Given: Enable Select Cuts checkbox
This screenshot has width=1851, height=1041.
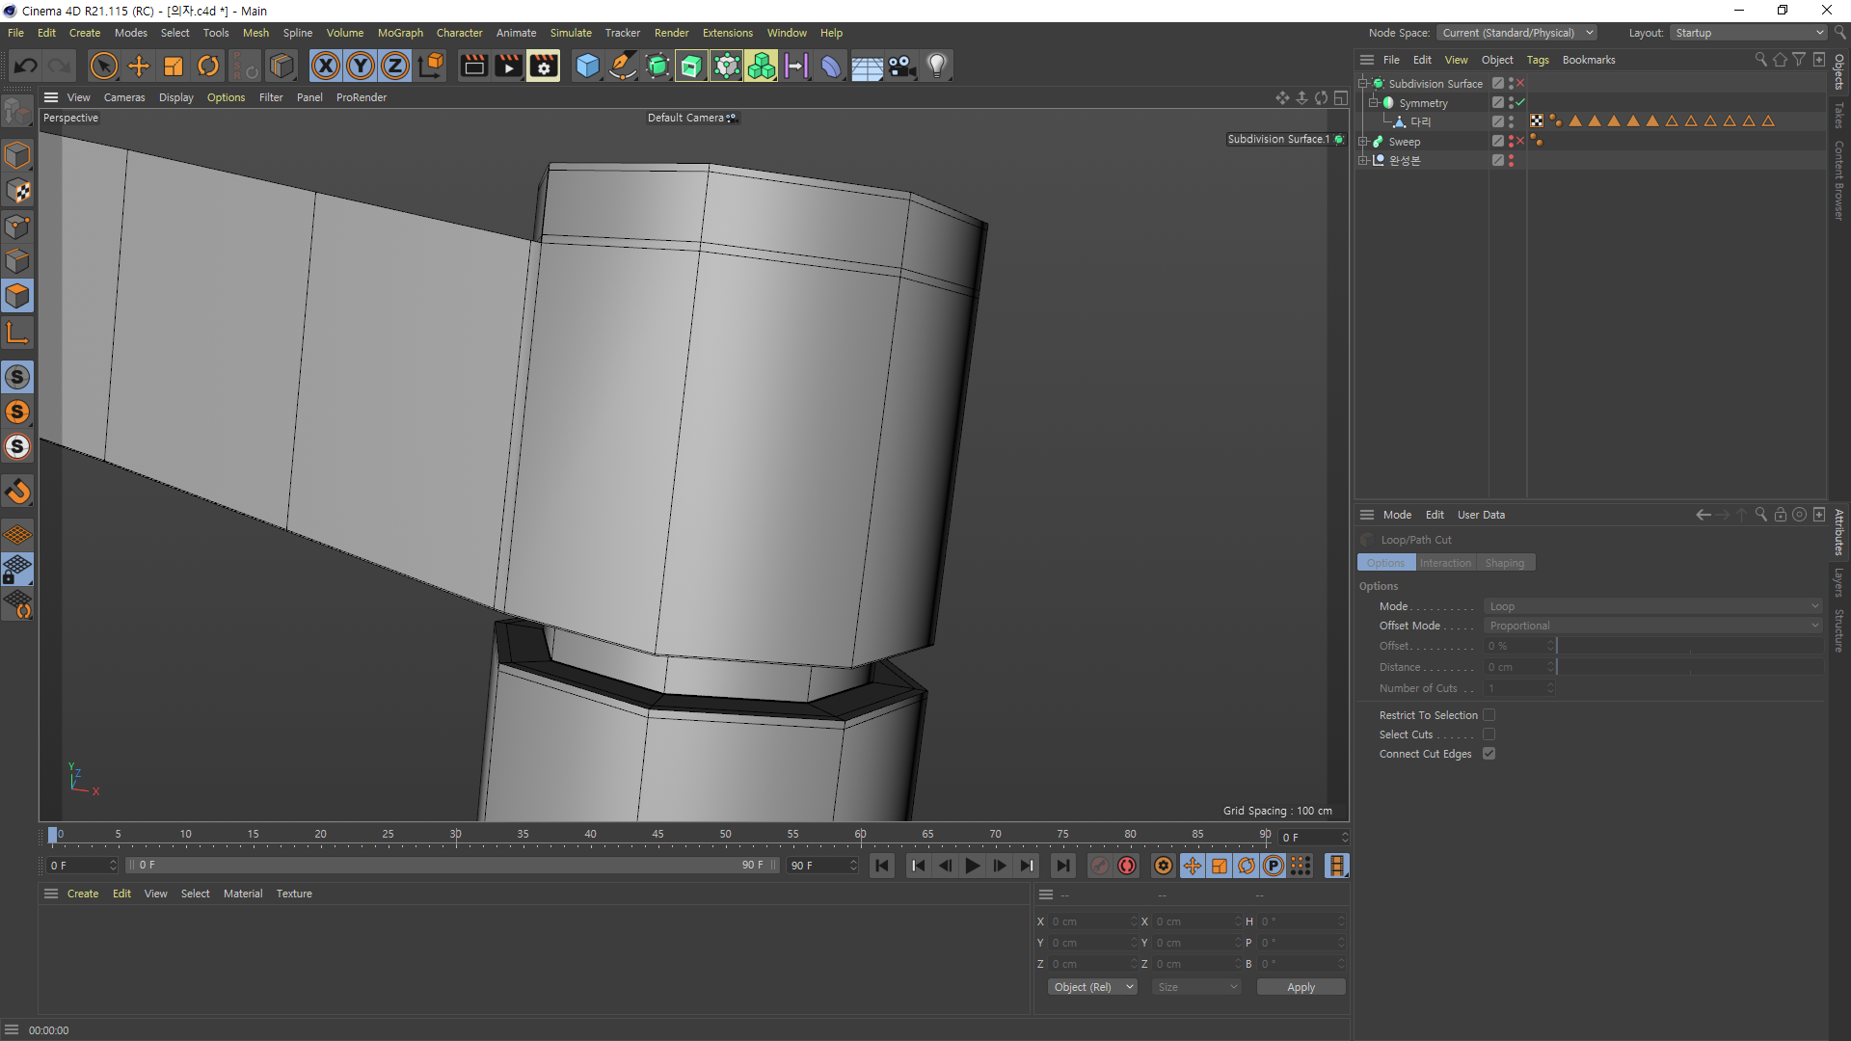Looking at the screenshot, I should (x=1489, y=734).
